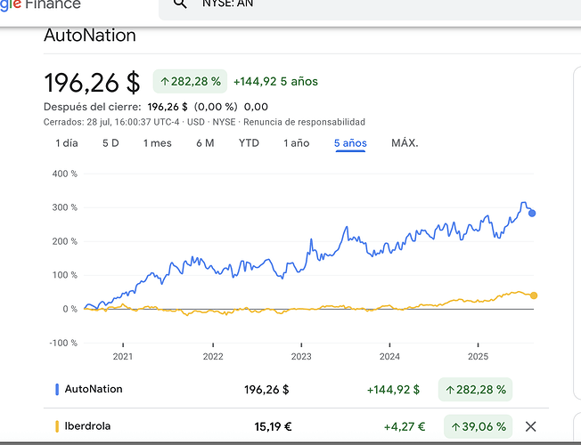581x445 pixels.
Task: Select the 1 día time range
Action: pyautogui.click(x=67, y=143)
